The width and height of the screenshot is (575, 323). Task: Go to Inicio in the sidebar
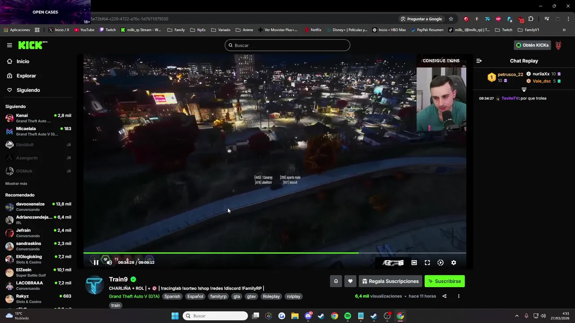[18, 61]
